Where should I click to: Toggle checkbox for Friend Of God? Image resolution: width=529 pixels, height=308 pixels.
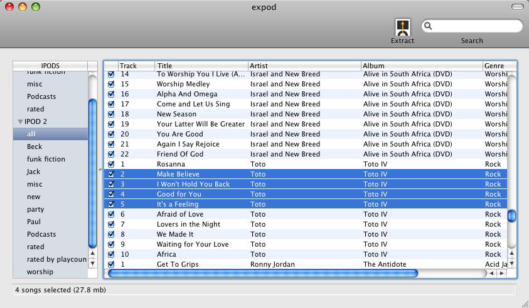[111, 154]
